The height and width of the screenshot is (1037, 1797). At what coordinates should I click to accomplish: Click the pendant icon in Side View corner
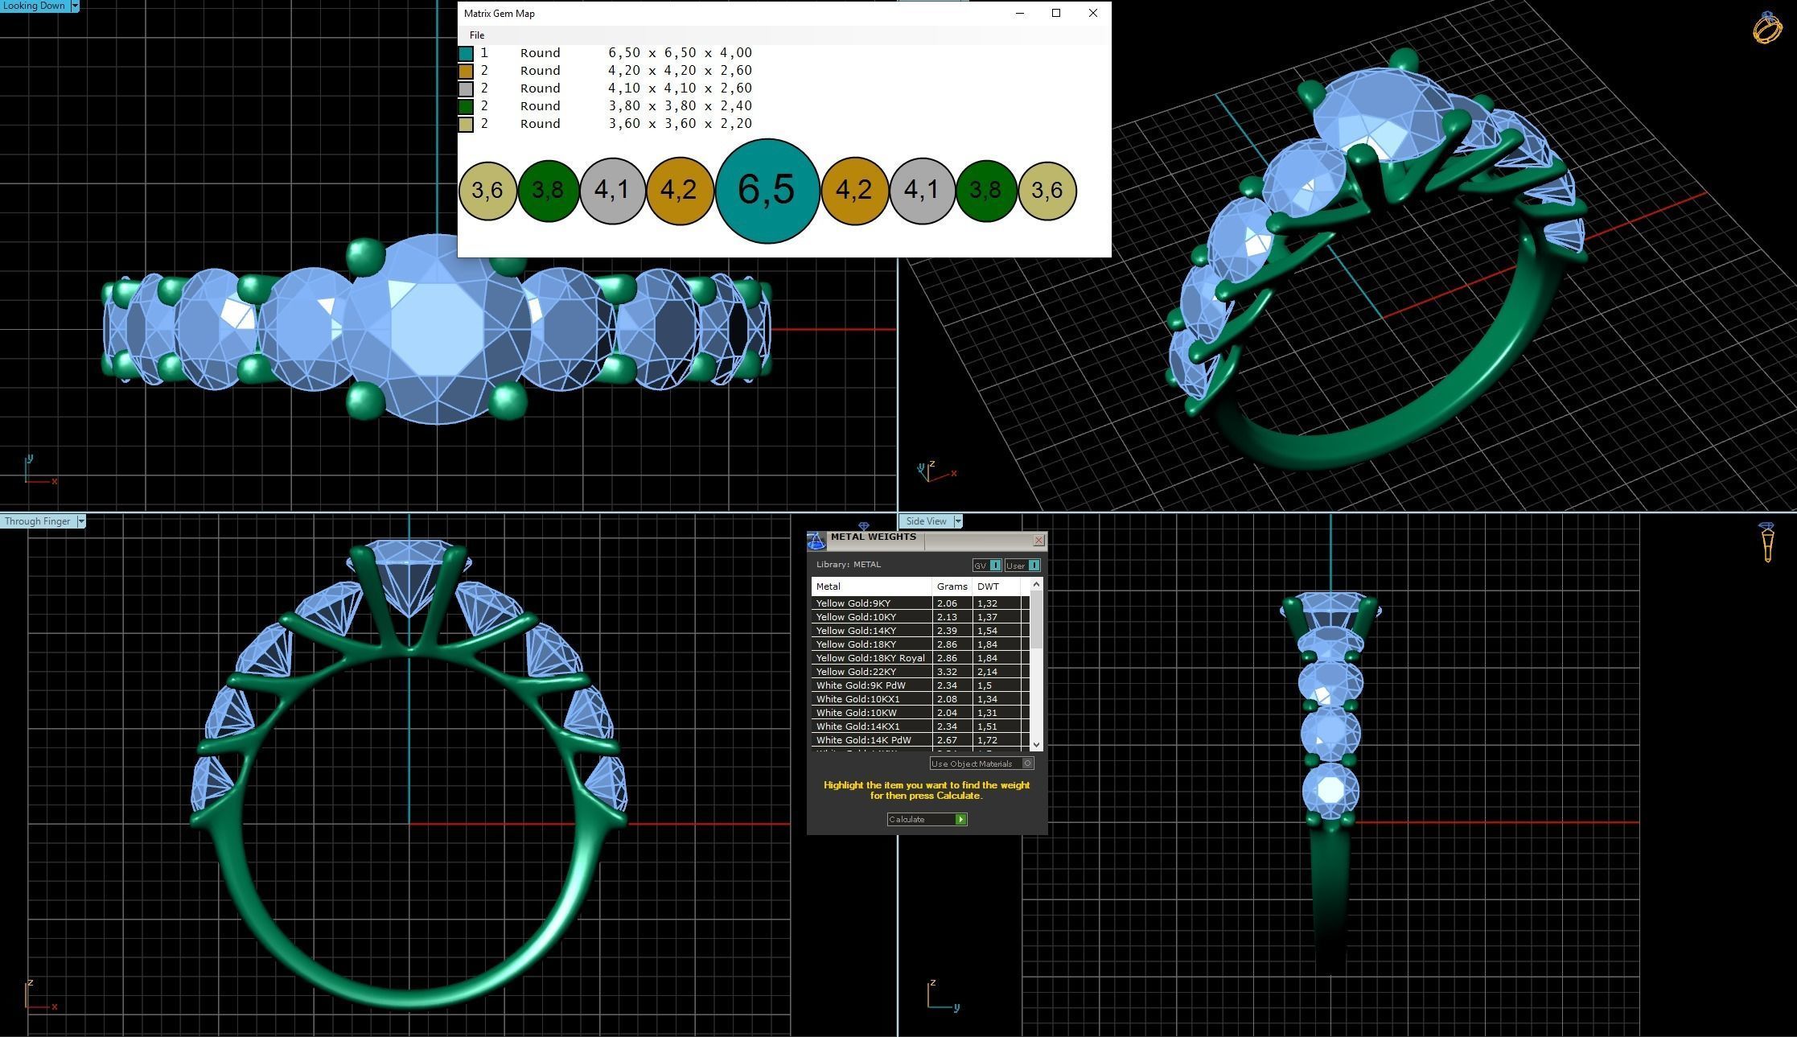coord(1767,542)
